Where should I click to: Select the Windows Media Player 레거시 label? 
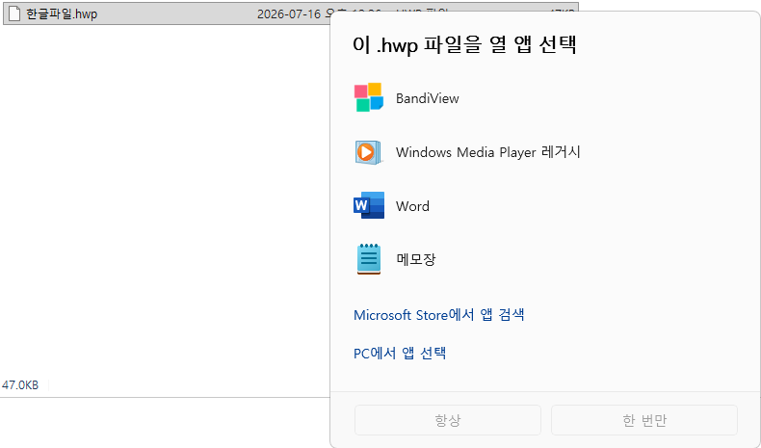pyautogui.click(x=487, y=152)
